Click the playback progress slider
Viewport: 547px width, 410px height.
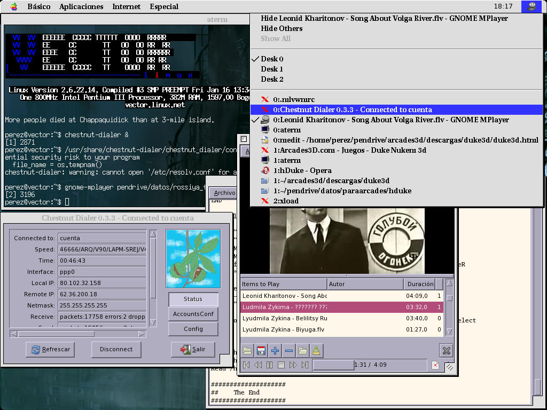pyautogui.click(x=369, y=365)
